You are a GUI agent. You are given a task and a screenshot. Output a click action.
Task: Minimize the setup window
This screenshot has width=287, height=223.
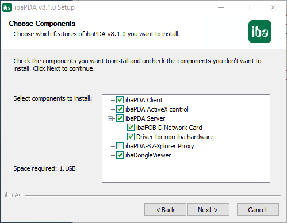221,7
